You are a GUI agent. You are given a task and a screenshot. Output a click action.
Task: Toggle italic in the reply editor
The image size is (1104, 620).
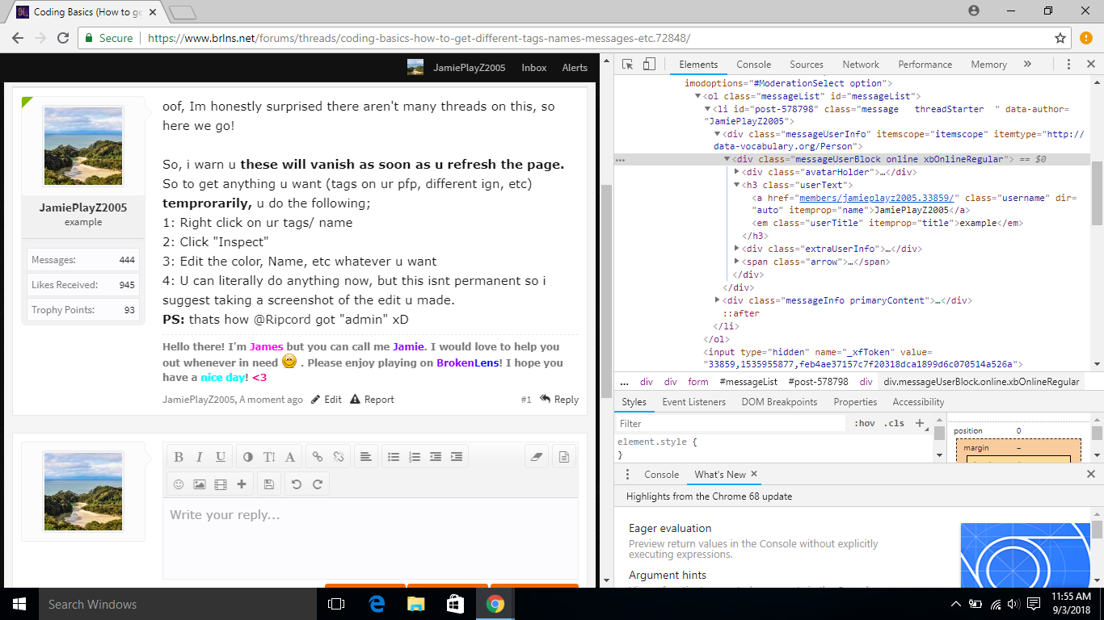click(x=199, y=457)
